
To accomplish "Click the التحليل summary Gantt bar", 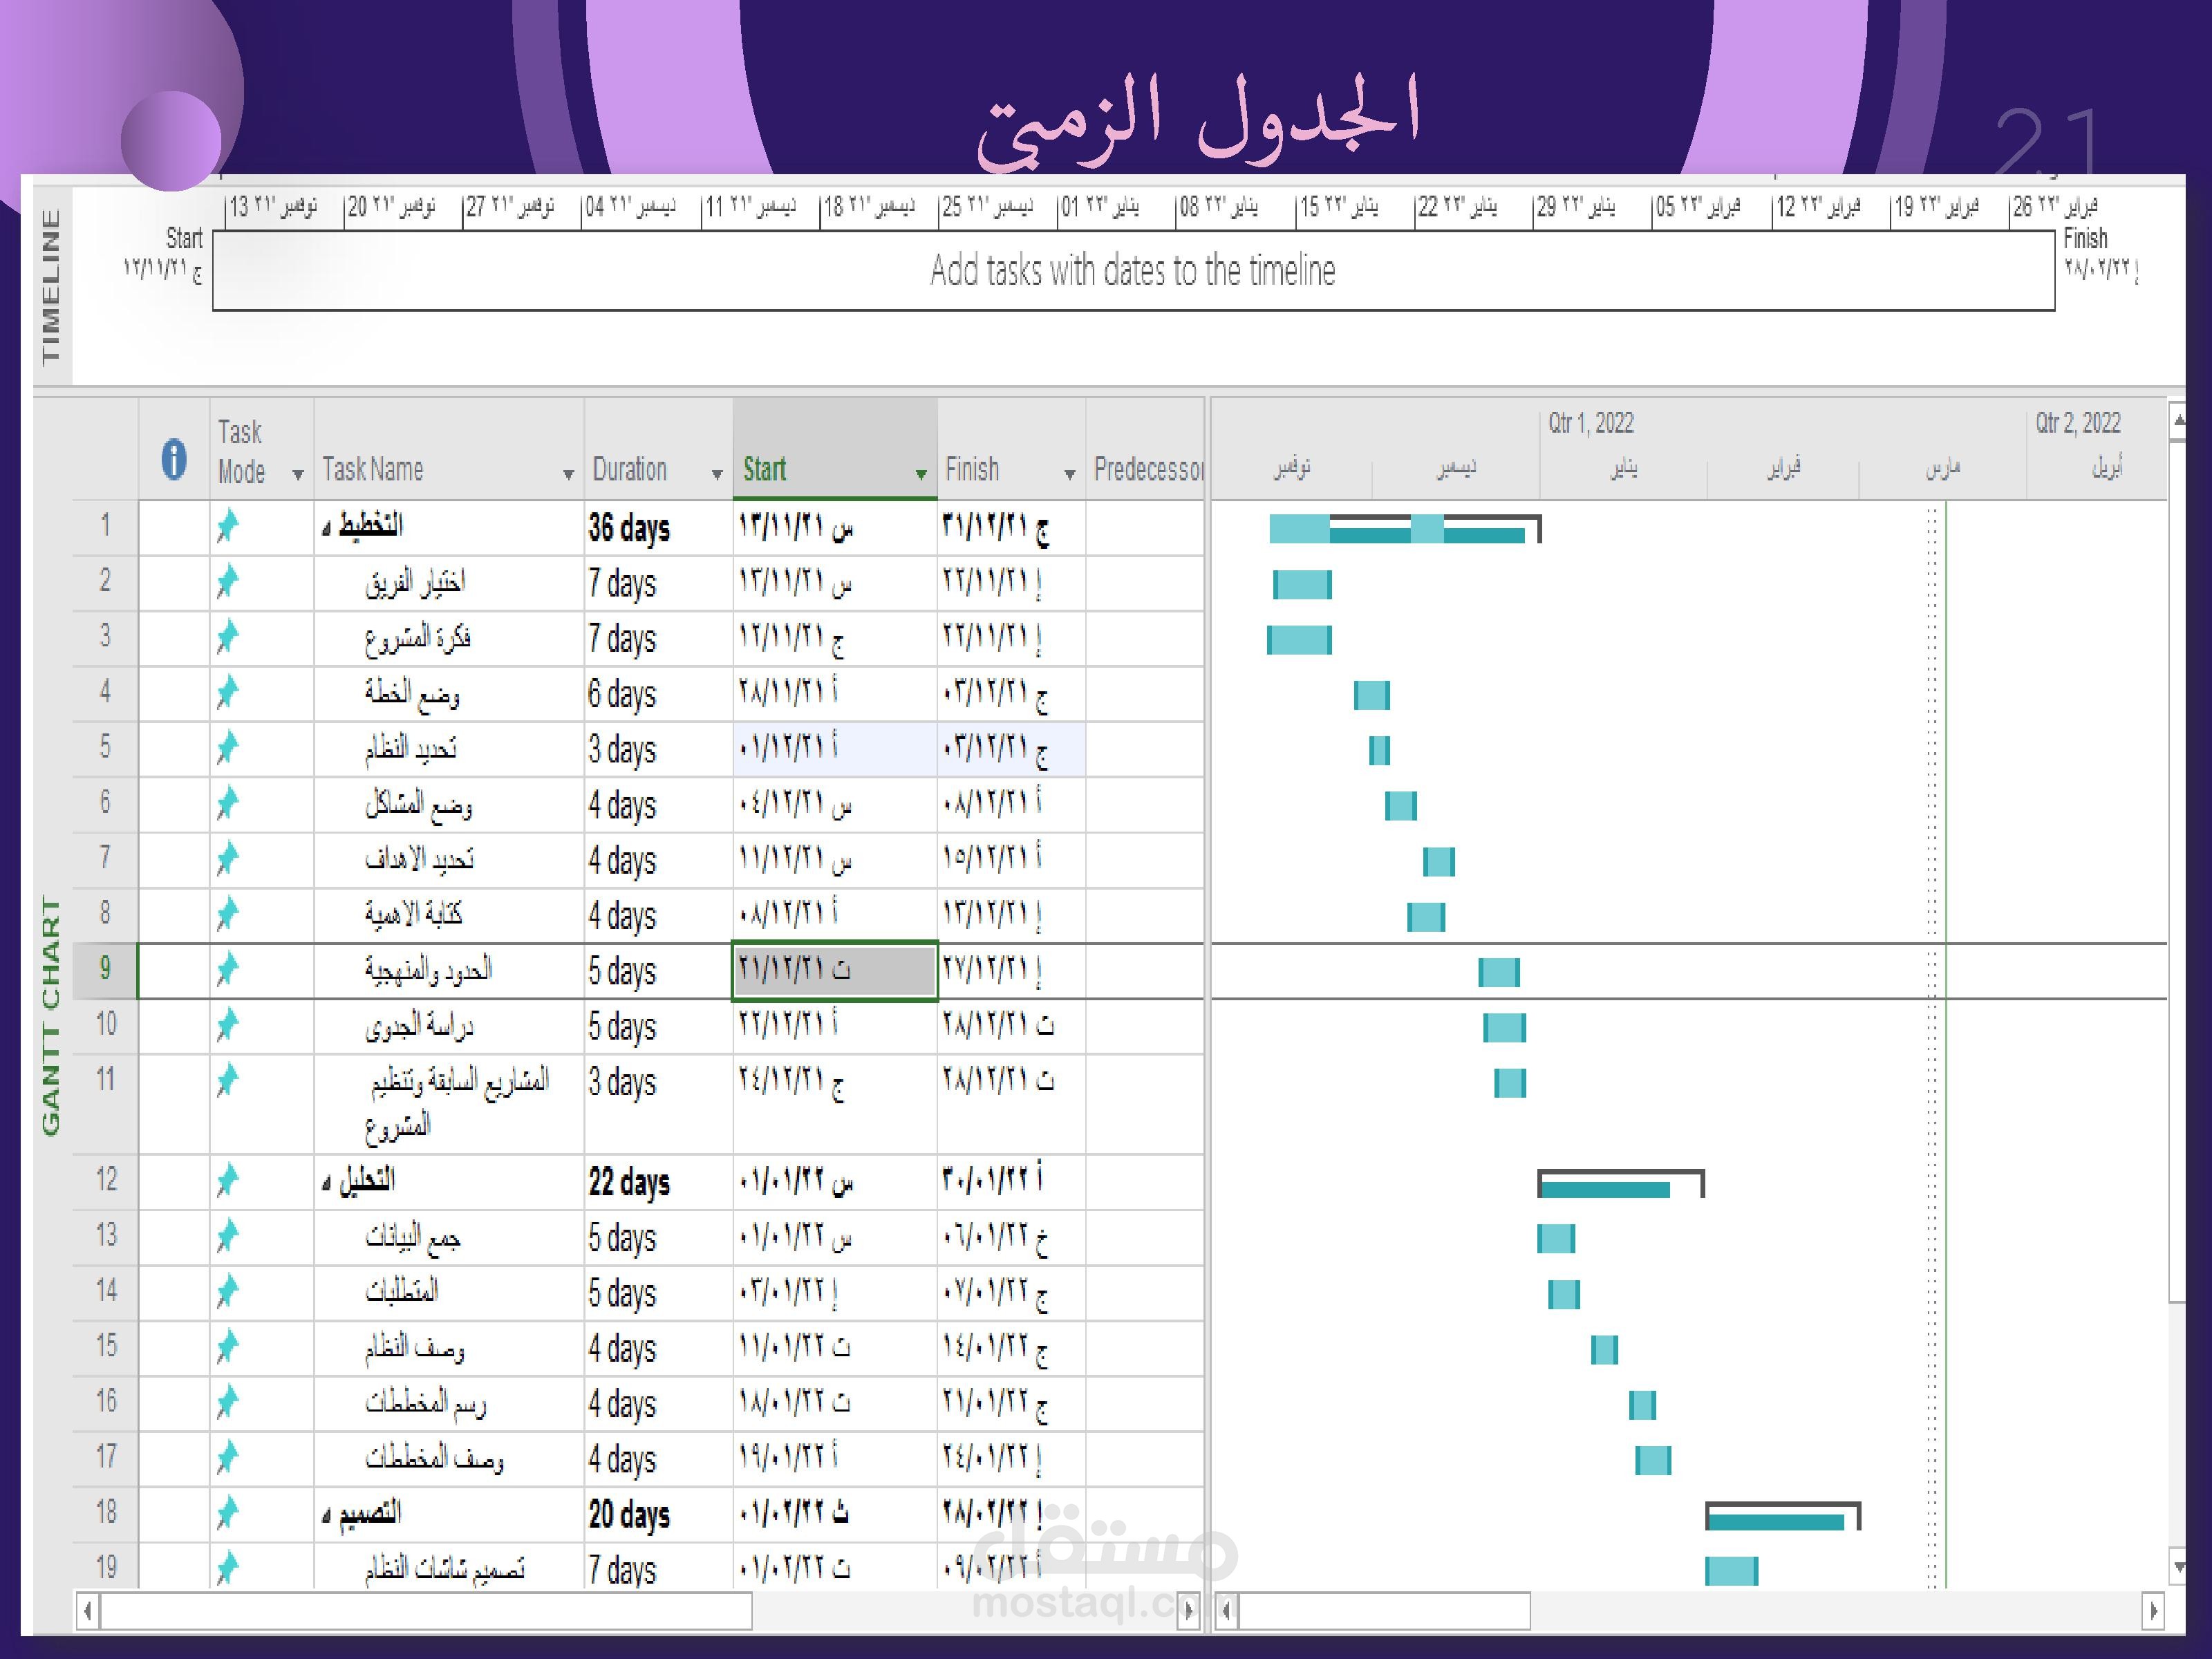I will [1620, 1184].
